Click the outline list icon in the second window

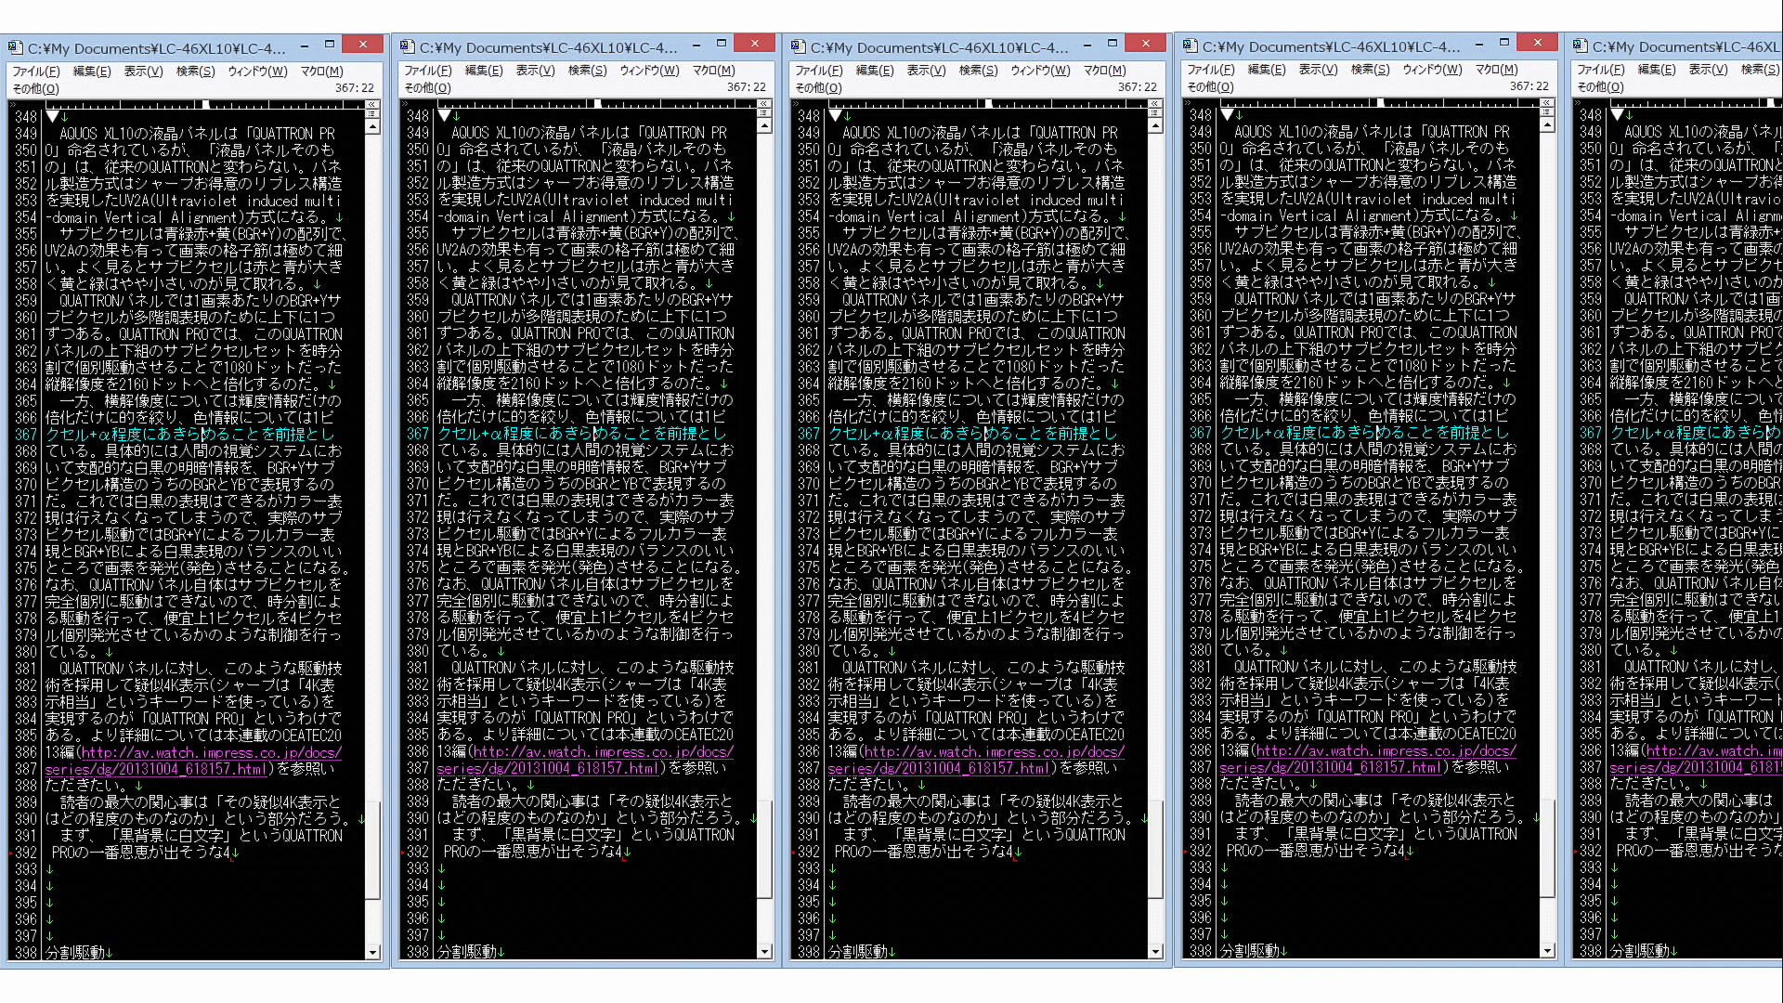coord(764,113)
